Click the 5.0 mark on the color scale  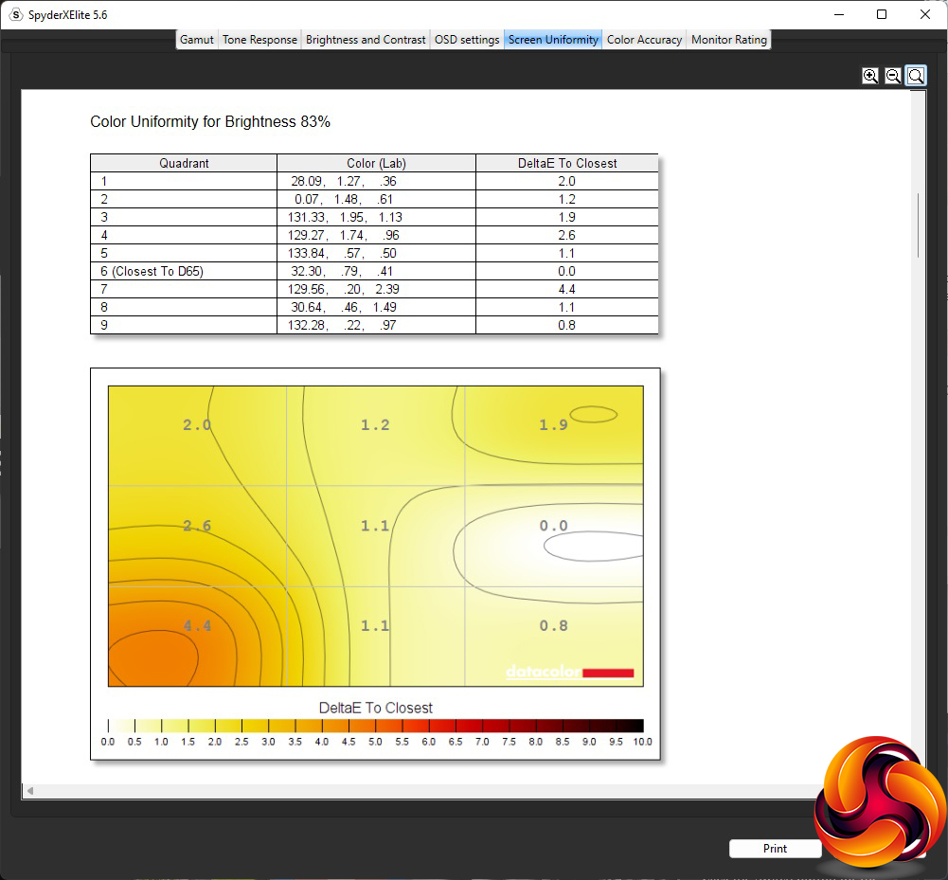[x=375, y=742]
